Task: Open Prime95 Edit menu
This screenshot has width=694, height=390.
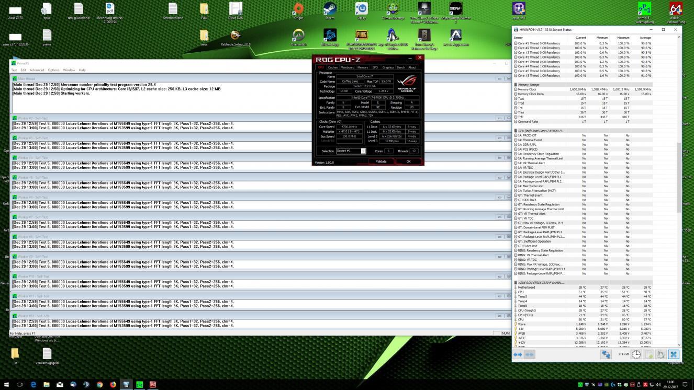Action: point(24,70)
